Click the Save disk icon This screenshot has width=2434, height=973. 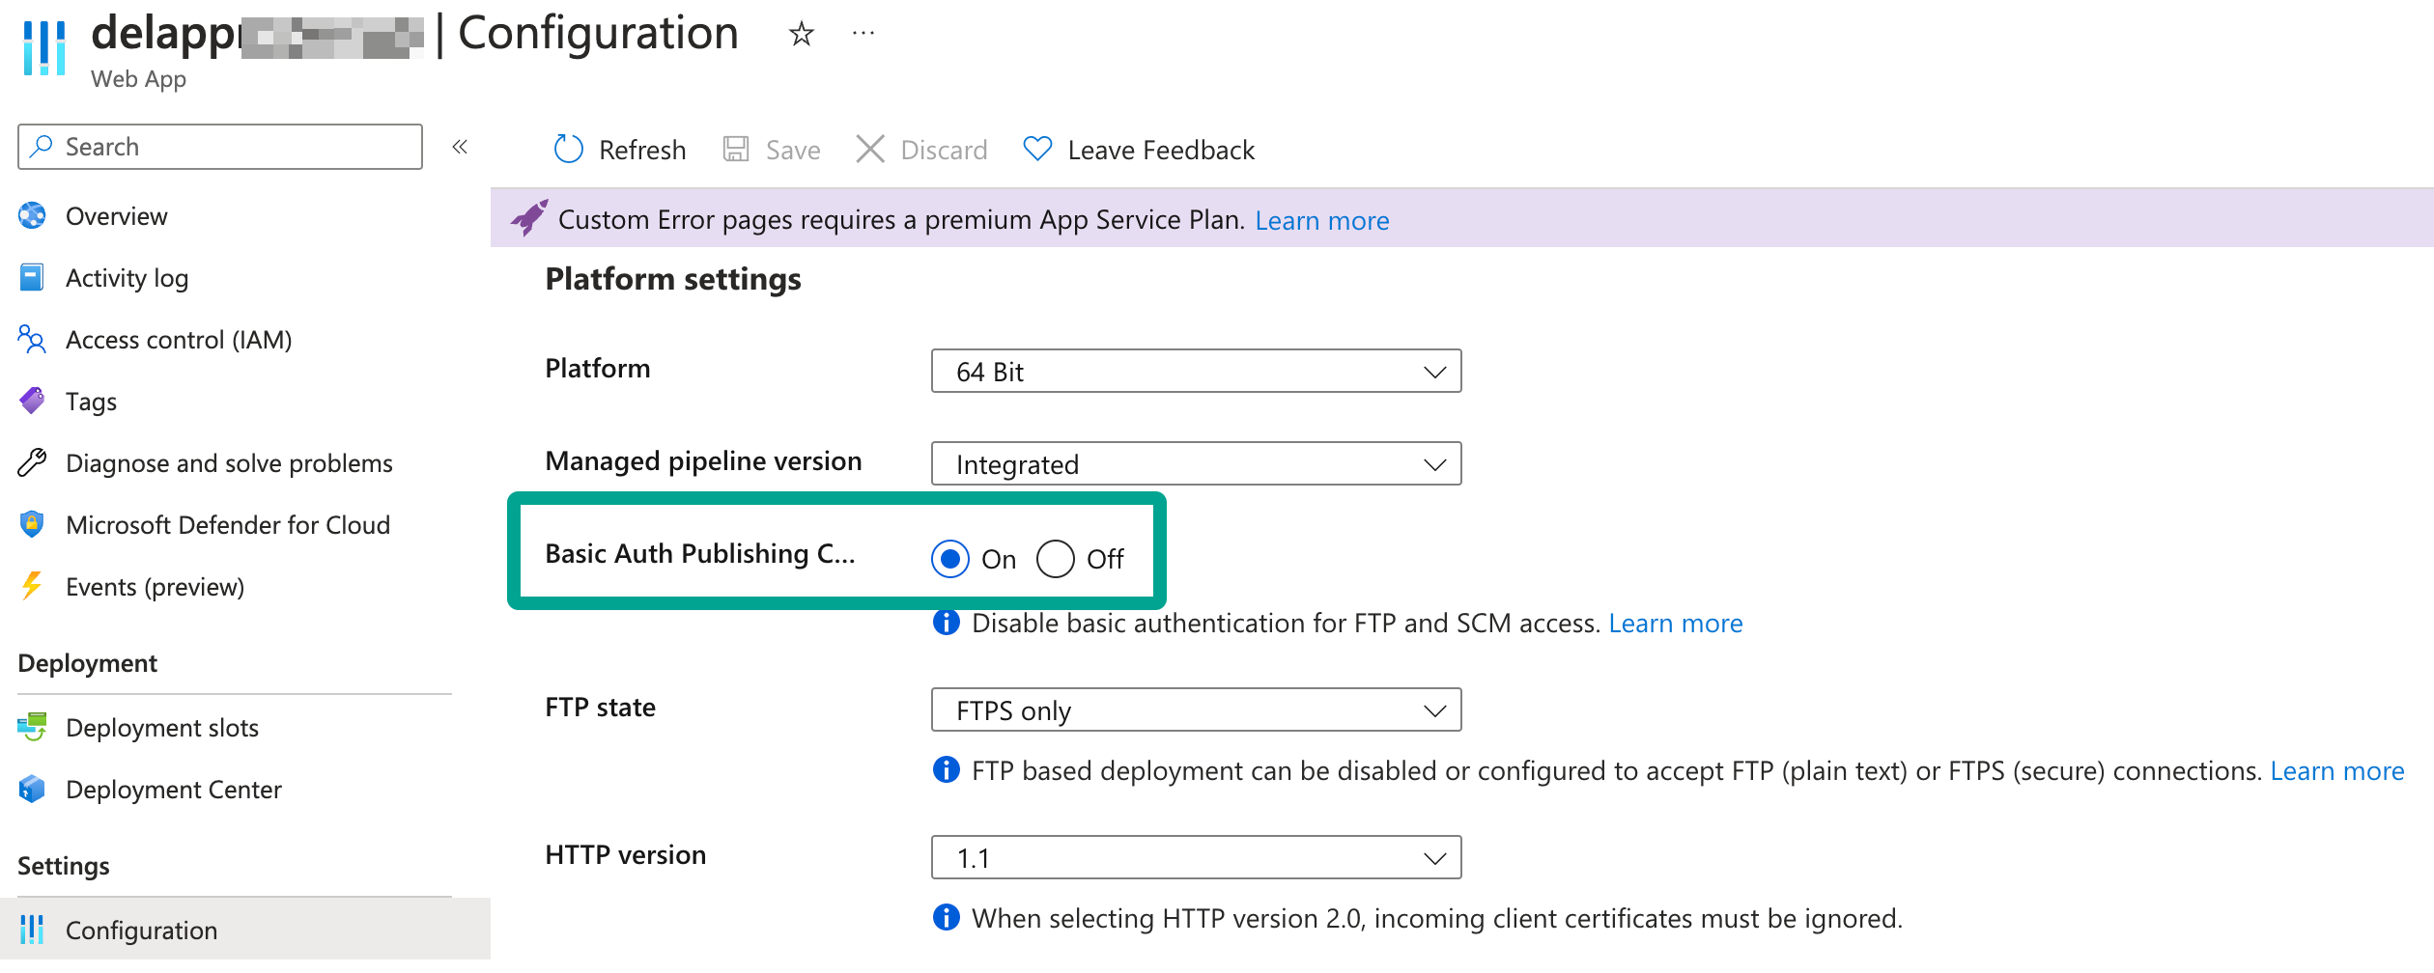[736, 150]
